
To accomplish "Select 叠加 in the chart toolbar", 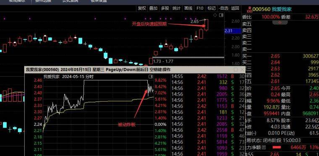I will pyautogui.click(x=153, y=8).
